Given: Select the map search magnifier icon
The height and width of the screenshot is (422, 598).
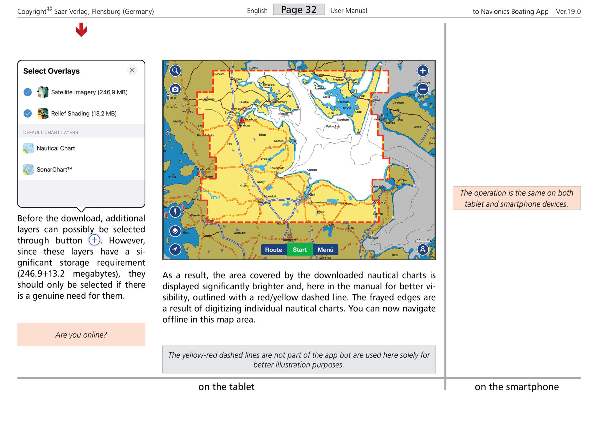Looking at the screenshot, I should 175,70.
